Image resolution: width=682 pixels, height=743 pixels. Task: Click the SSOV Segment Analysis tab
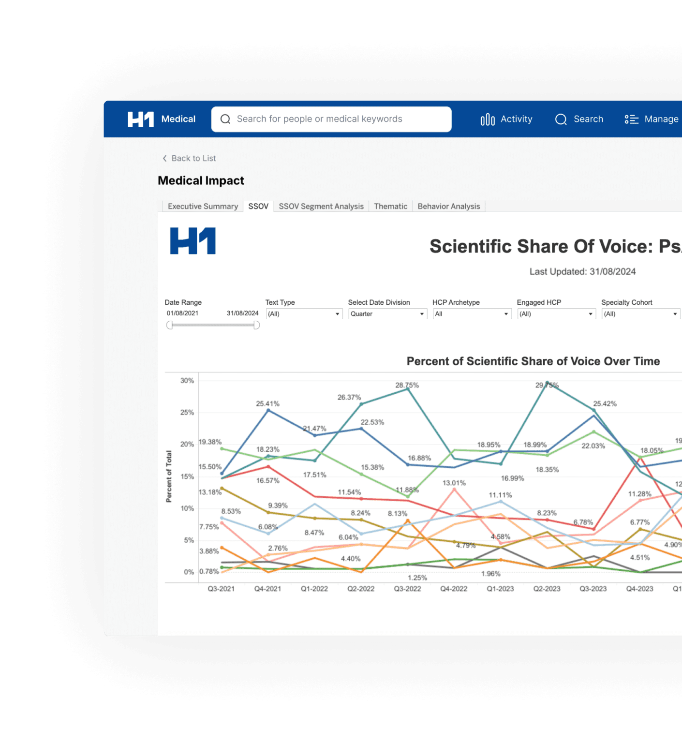[321, 206]
